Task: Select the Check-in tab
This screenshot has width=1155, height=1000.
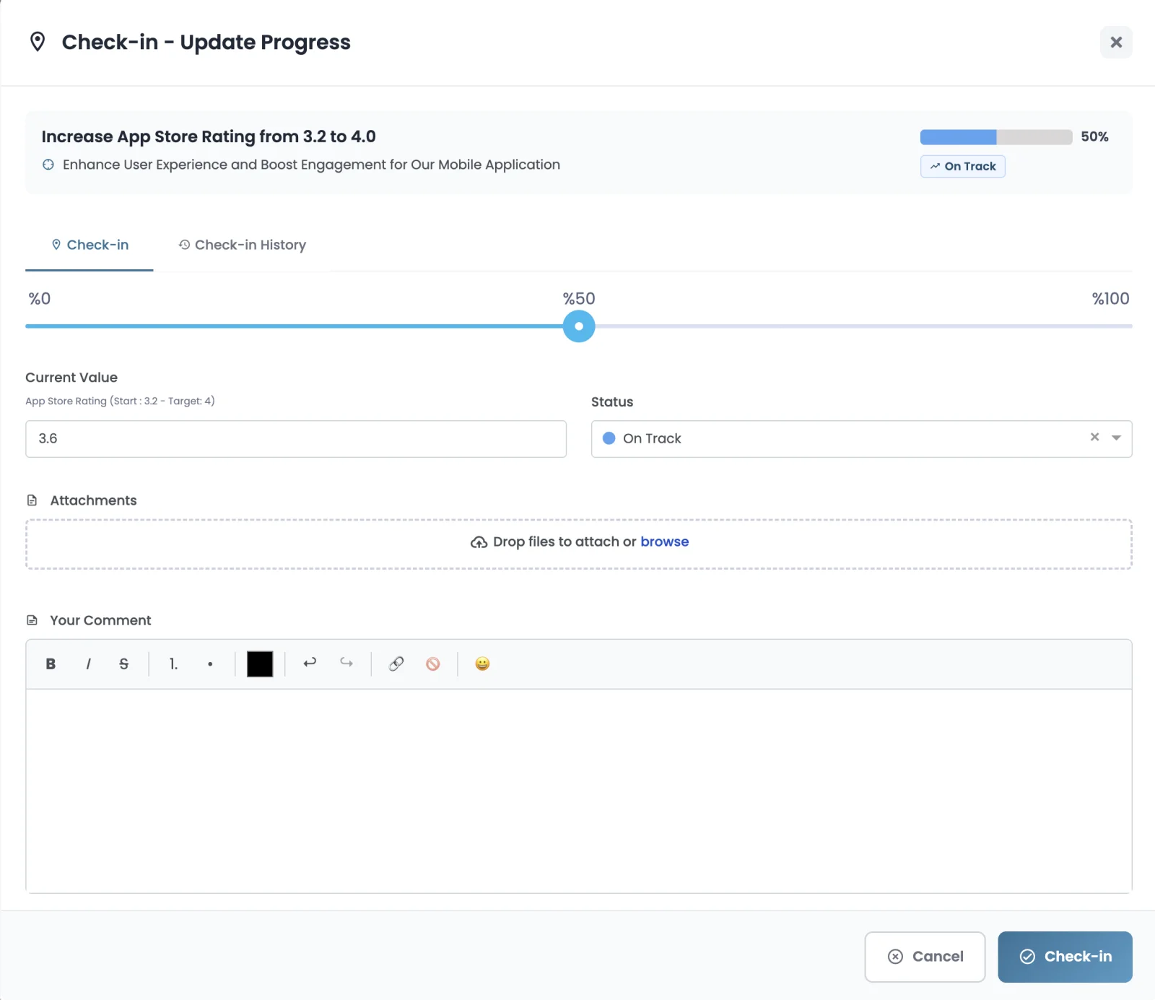Action: (x=89, y=245)
